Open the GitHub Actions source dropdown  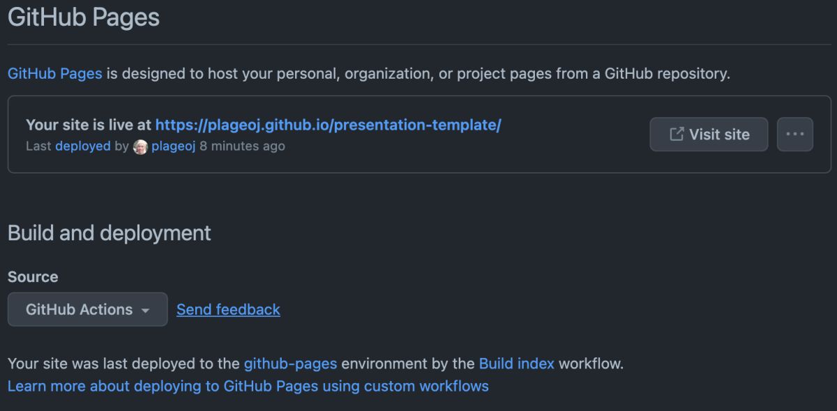(x=88, y=309)
